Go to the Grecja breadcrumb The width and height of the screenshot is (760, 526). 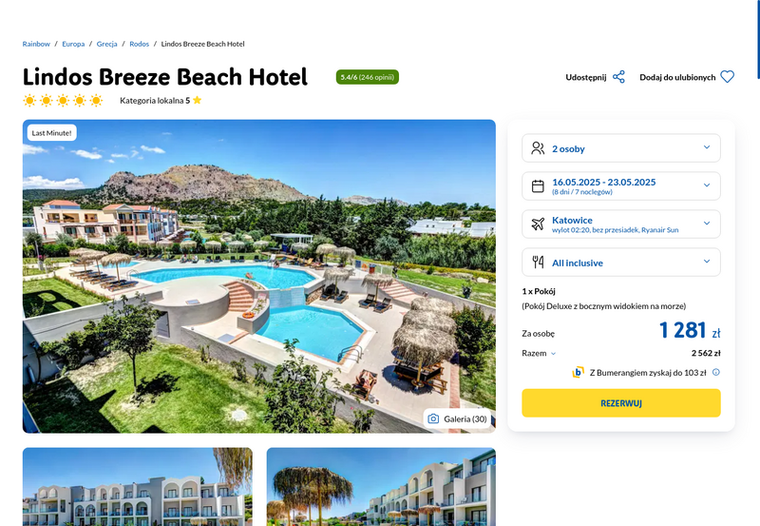pyautogui.click(x=106, y=44)
